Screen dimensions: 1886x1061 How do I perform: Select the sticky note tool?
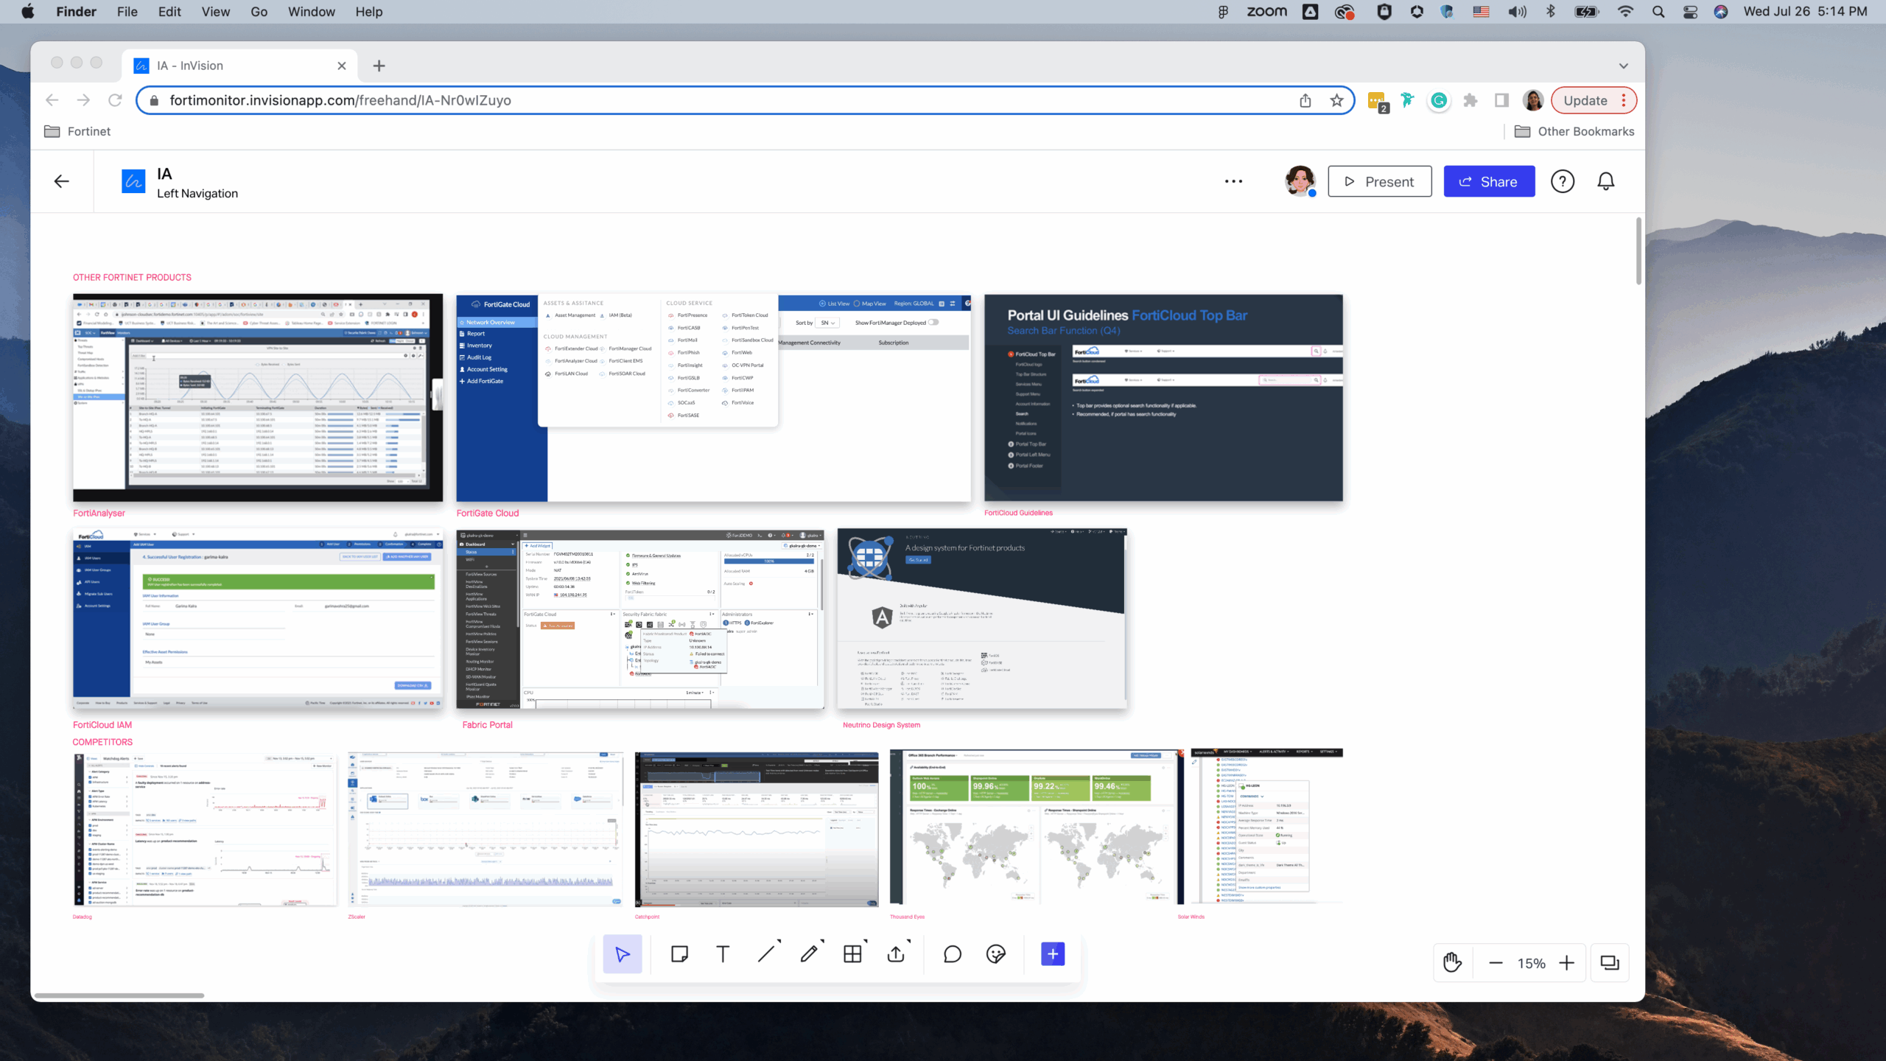pyautogui.click(x=679, y=954)
